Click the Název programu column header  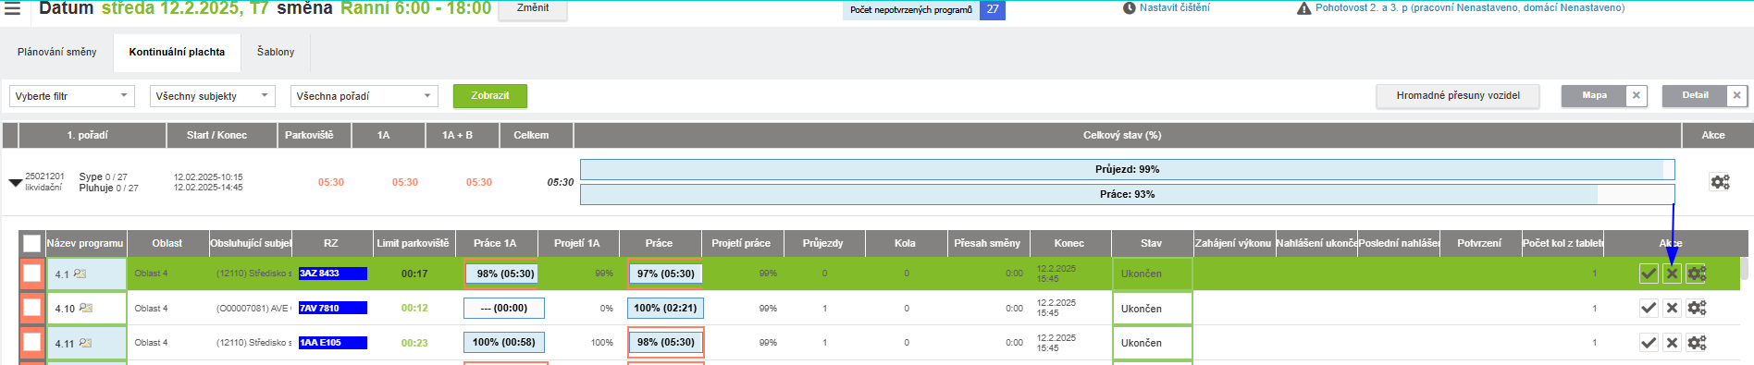coord(85,243)
